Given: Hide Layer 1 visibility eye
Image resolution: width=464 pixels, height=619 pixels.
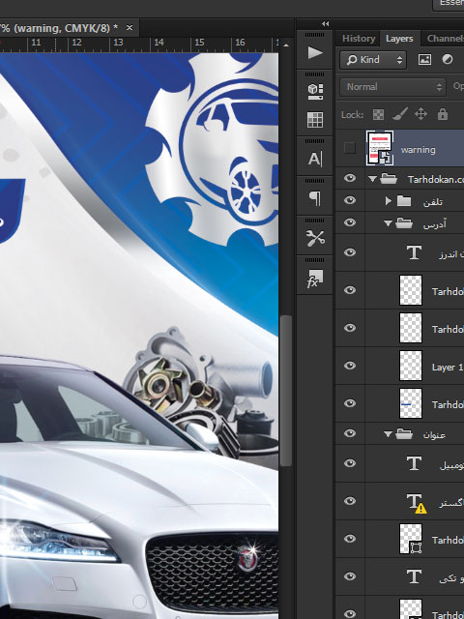Looking at the screenshot, I should 350,366.
